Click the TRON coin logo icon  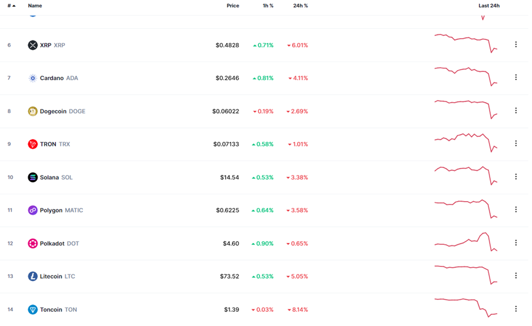pos(33,145)
